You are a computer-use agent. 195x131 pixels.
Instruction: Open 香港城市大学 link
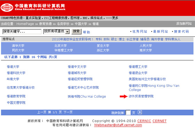[77, 73]
